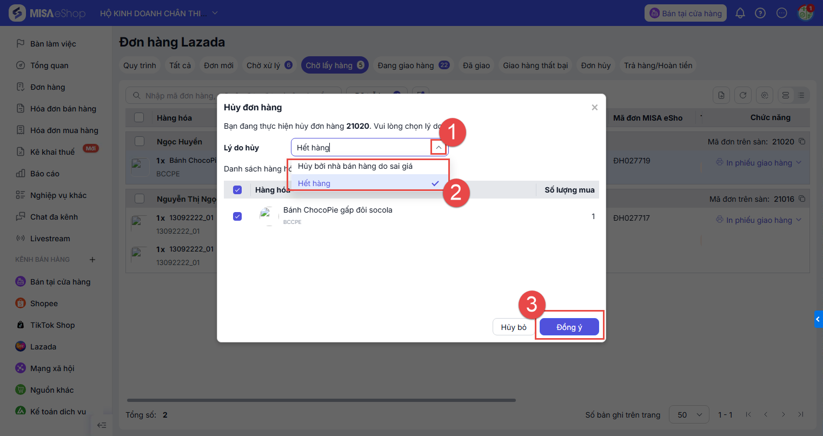Uncheck Bánh ChocoPie item checkbox
Viewport: 823px width, 436px height.
pyautogui.click(x=237, y=216)
